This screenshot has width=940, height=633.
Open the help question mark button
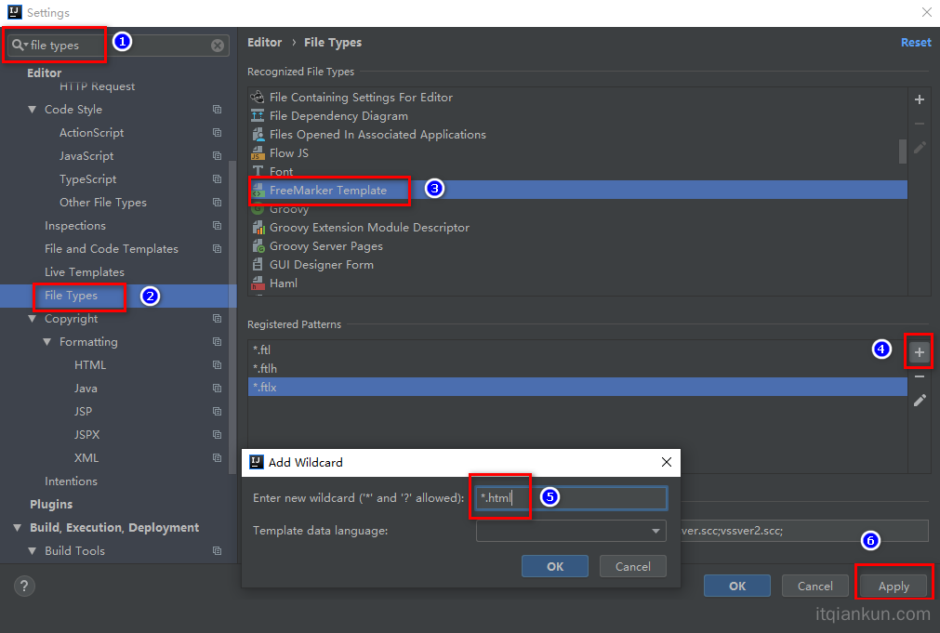coord(25,586)
